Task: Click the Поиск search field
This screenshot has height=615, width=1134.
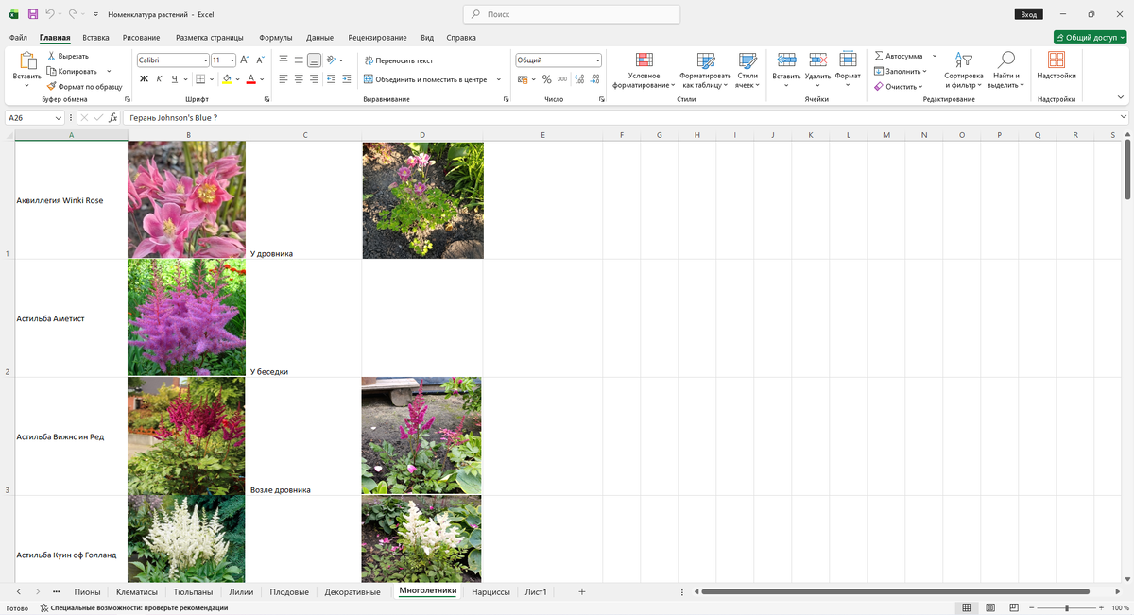Action: 572,14
